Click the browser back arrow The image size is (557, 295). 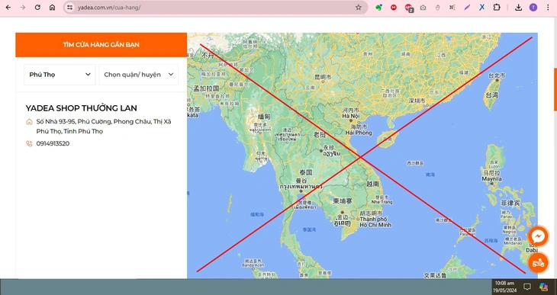(x=8, y=7)
